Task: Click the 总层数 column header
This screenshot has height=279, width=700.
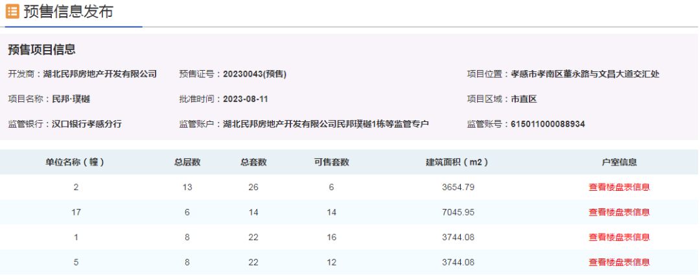Action: (x=187, y=162)
